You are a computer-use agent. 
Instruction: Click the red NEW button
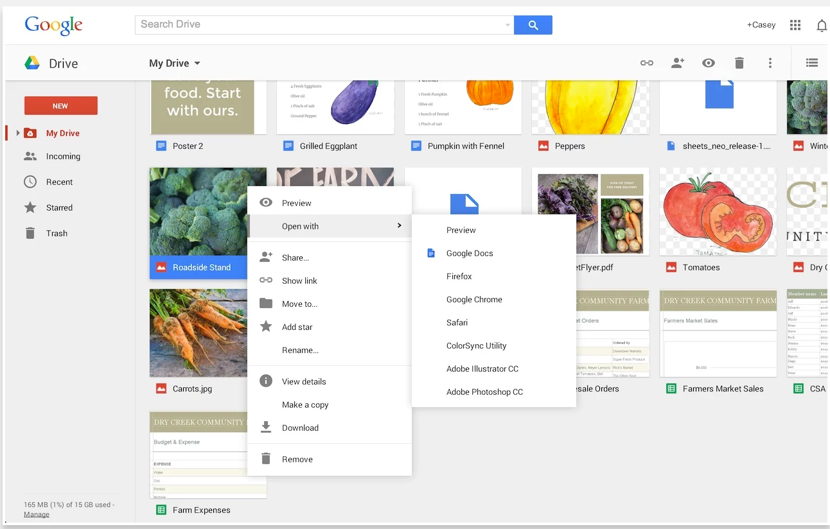click(x=61, y=106)
